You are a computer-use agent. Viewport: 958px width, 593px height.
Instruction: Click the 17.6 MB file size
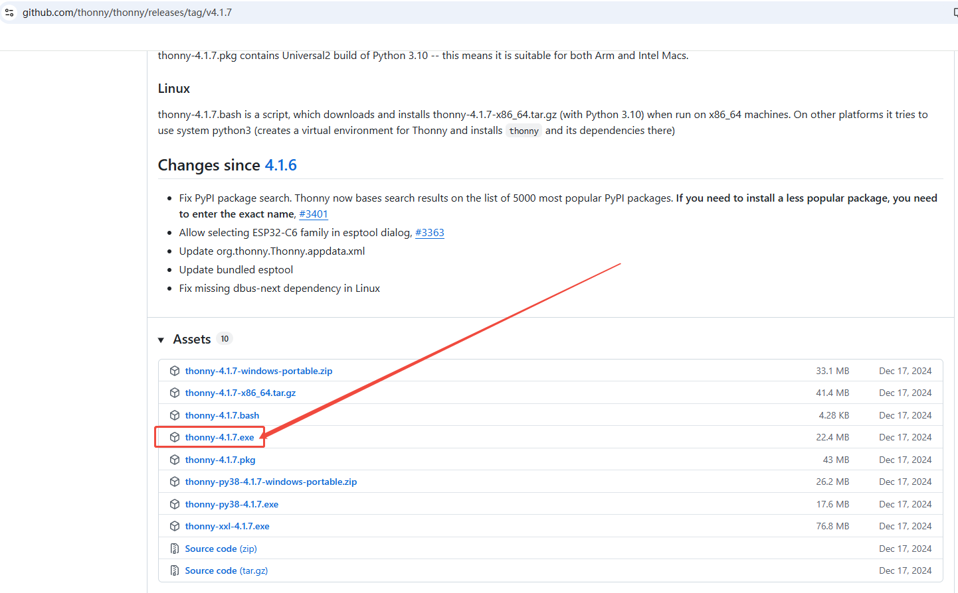point(832,504)
